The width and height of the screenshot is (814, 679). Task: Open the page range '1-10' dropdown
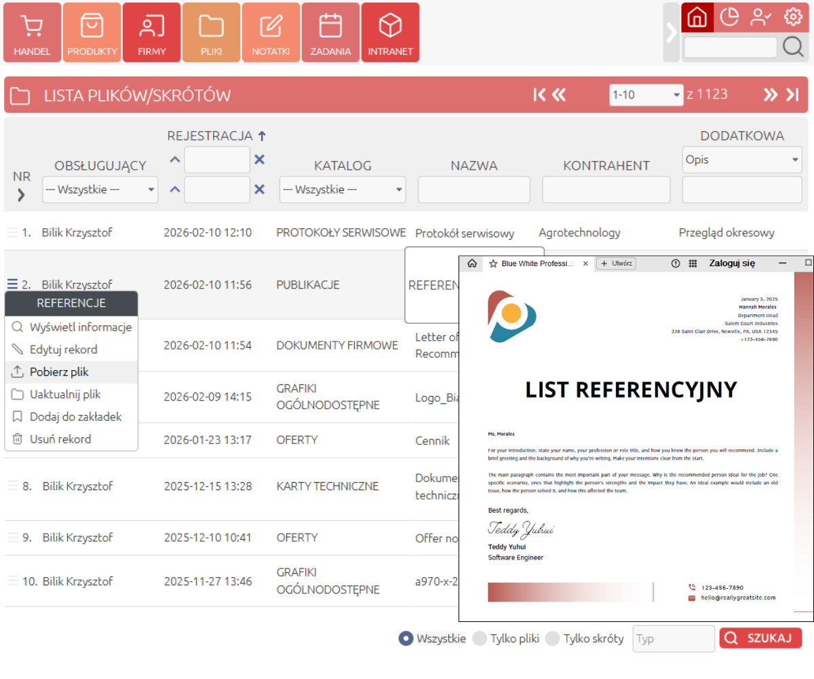[x=646, y=94]
